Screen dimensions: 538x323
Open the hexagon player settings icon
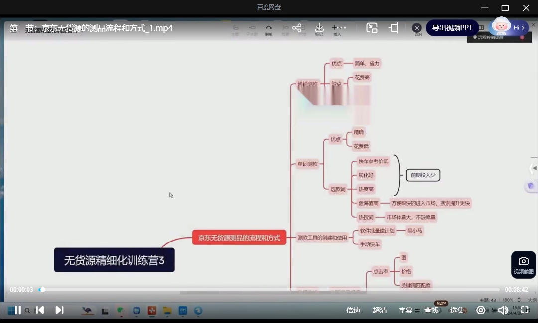pos(481,310)
